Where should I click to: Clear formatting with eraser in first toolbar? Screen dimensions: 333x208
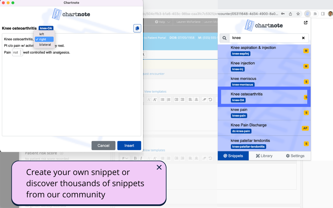[x=204, y=100]
